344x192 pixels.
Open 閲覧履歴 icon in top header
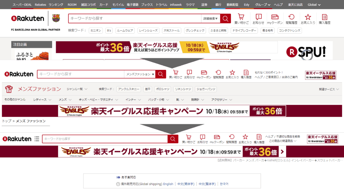(291, 19)
